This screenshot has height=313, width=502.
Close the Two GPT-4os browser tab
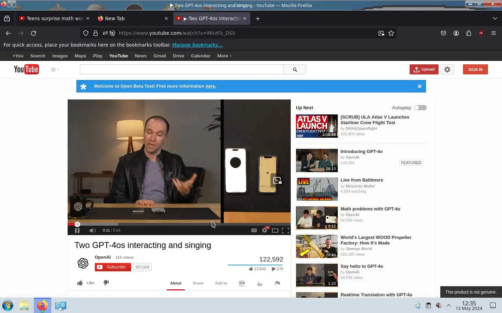coord(245,18)
